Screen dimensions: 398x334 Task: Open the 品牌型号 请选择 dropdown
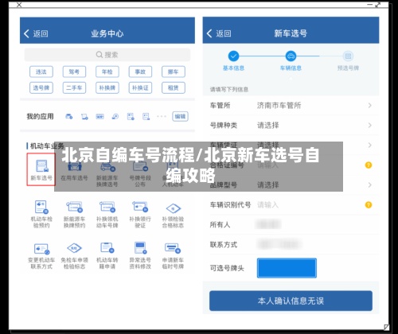tap(268, 184)
